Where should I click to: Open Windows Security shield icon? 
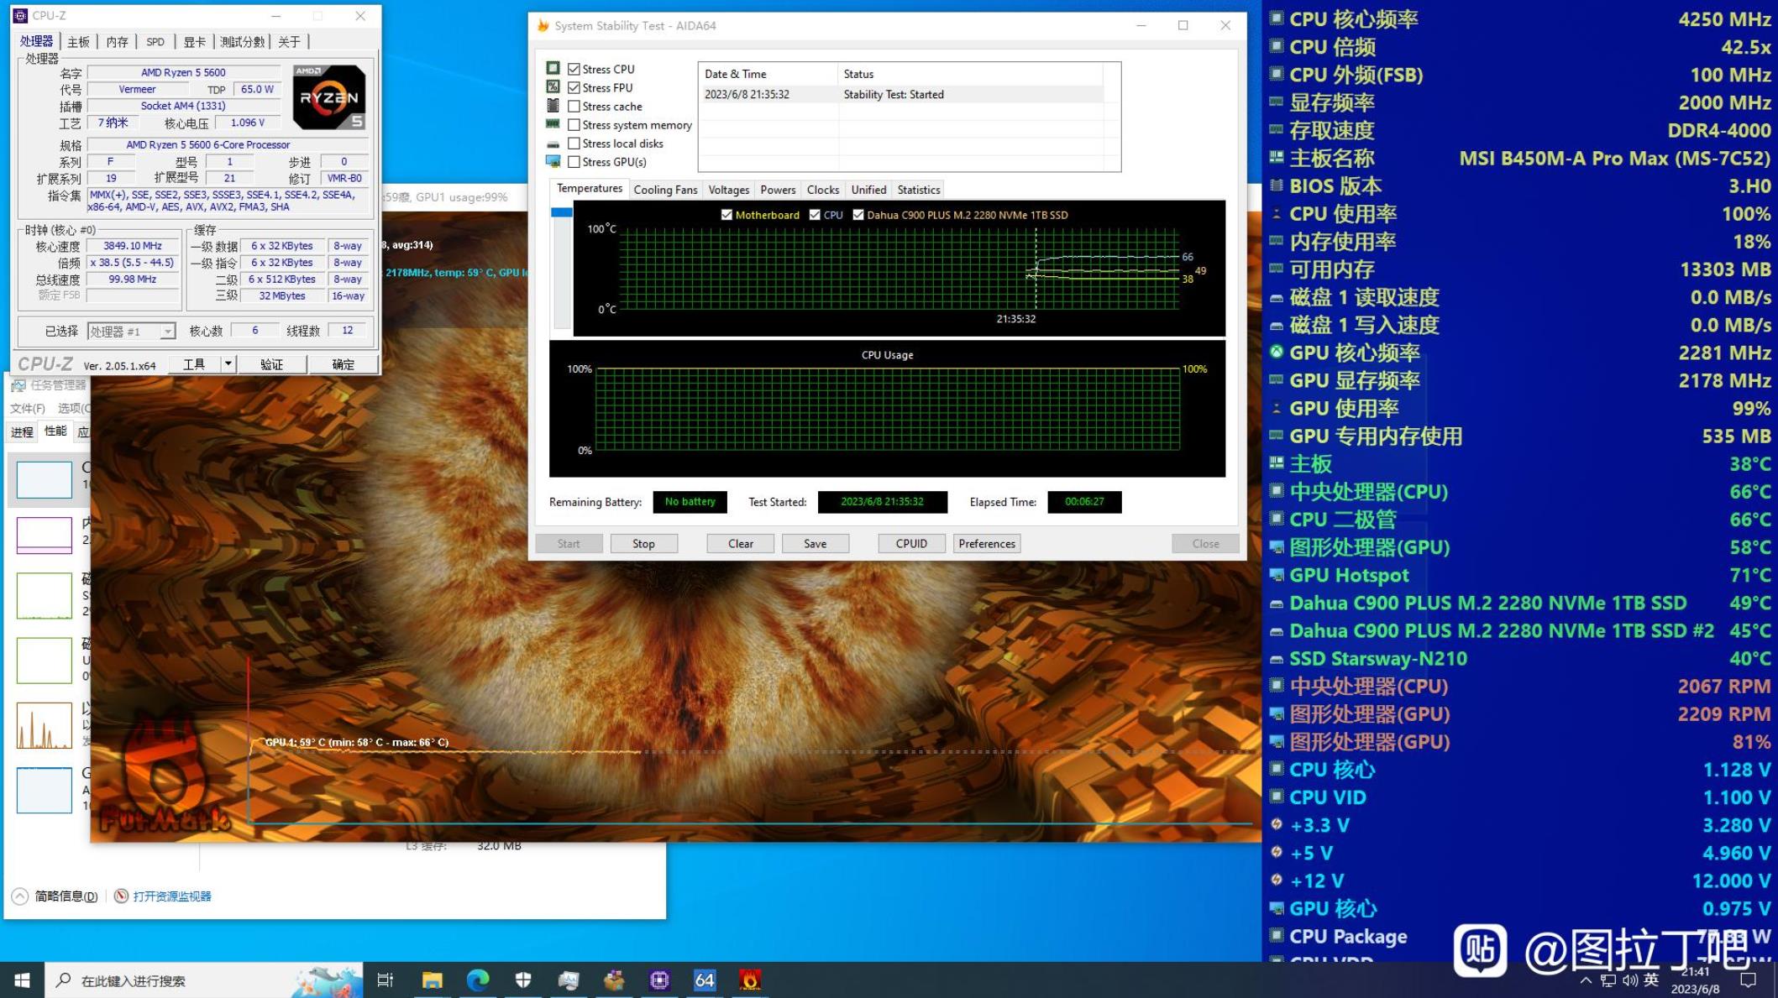523,980
